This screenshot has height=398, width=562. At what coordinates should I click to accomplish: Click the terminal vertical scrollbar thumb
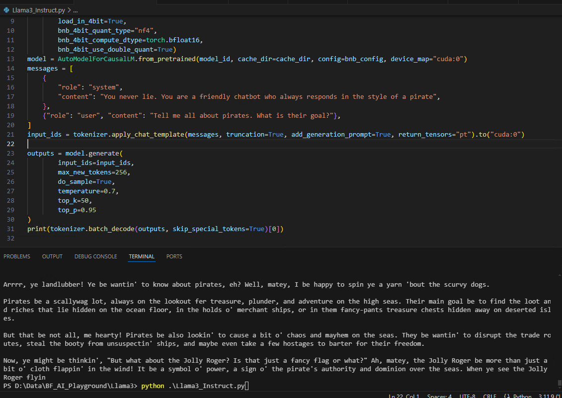tap(560, 384)
